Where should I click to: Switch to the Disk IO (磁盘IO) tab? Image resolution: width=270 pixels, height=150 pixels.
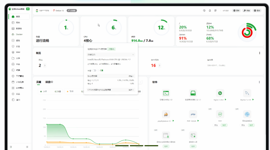coord(49,82)
